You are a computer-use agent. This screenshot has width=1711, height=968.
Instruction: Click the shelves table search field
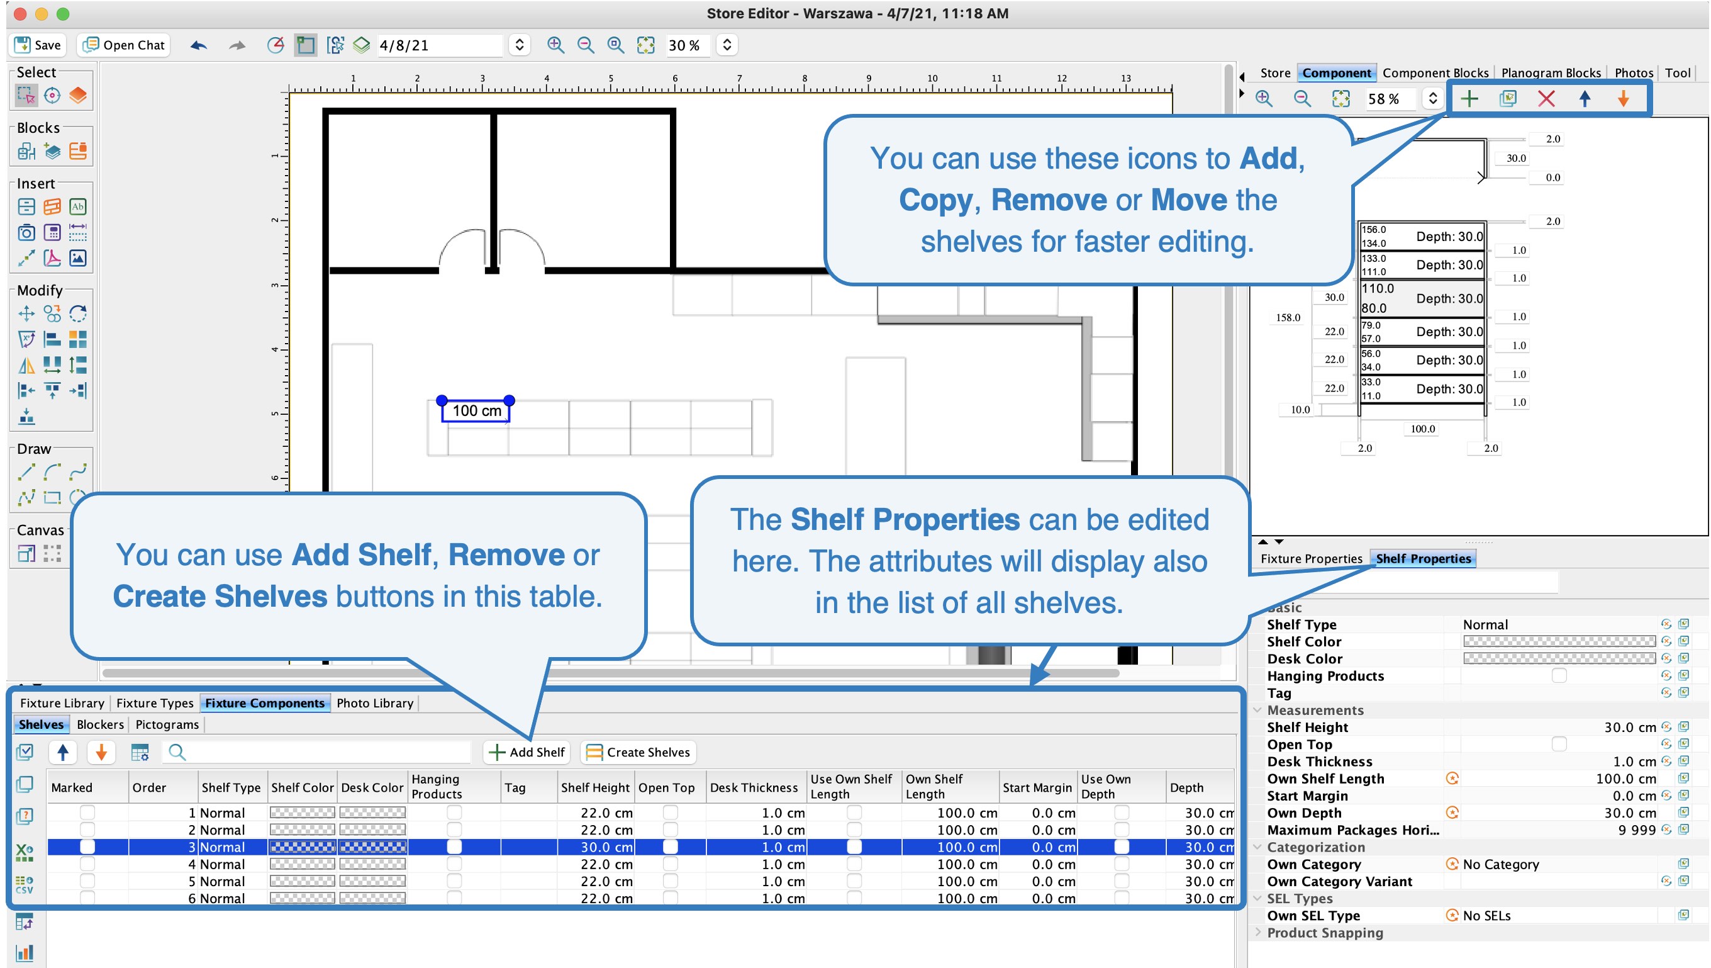(x=316, y=752)
